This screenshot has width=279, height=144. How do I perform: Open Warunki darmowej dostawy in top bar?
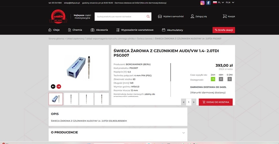coord(153,3)
